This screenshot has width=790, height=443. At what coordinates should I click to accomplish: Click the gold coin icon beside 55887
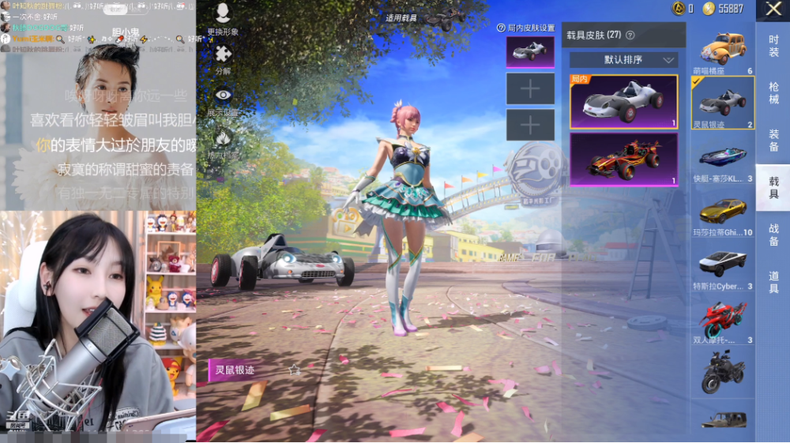pyautogui.click(x=709, y=9)
